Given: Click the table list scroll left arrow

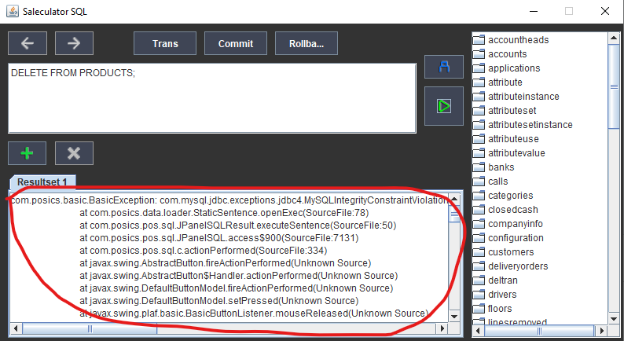Looking at the screenshot, I should point(479,330).
